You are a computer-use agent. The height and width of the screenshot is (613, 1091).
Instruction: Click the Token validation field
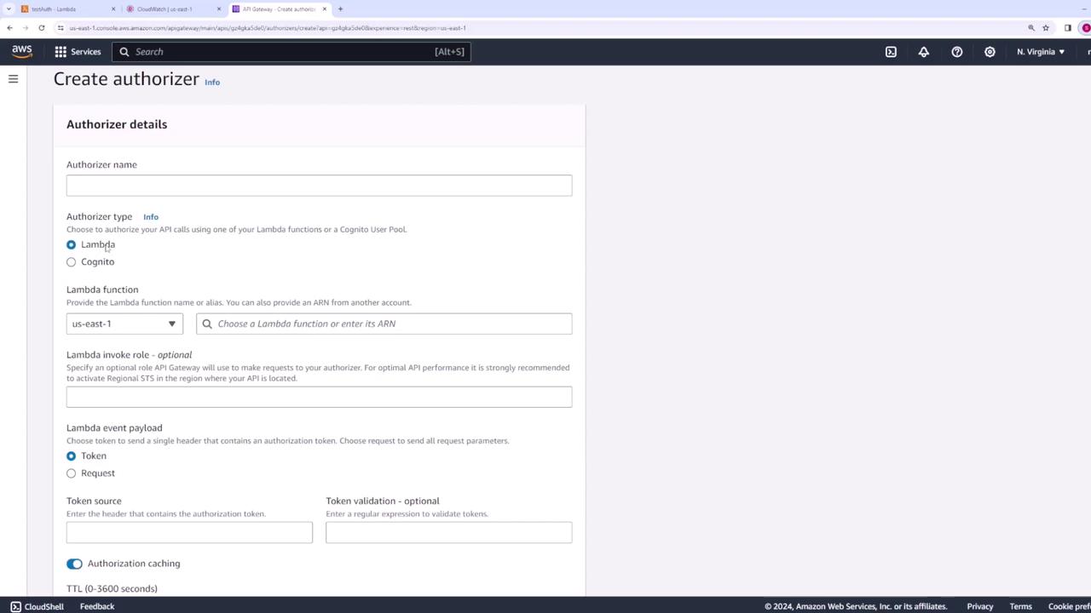448,532
